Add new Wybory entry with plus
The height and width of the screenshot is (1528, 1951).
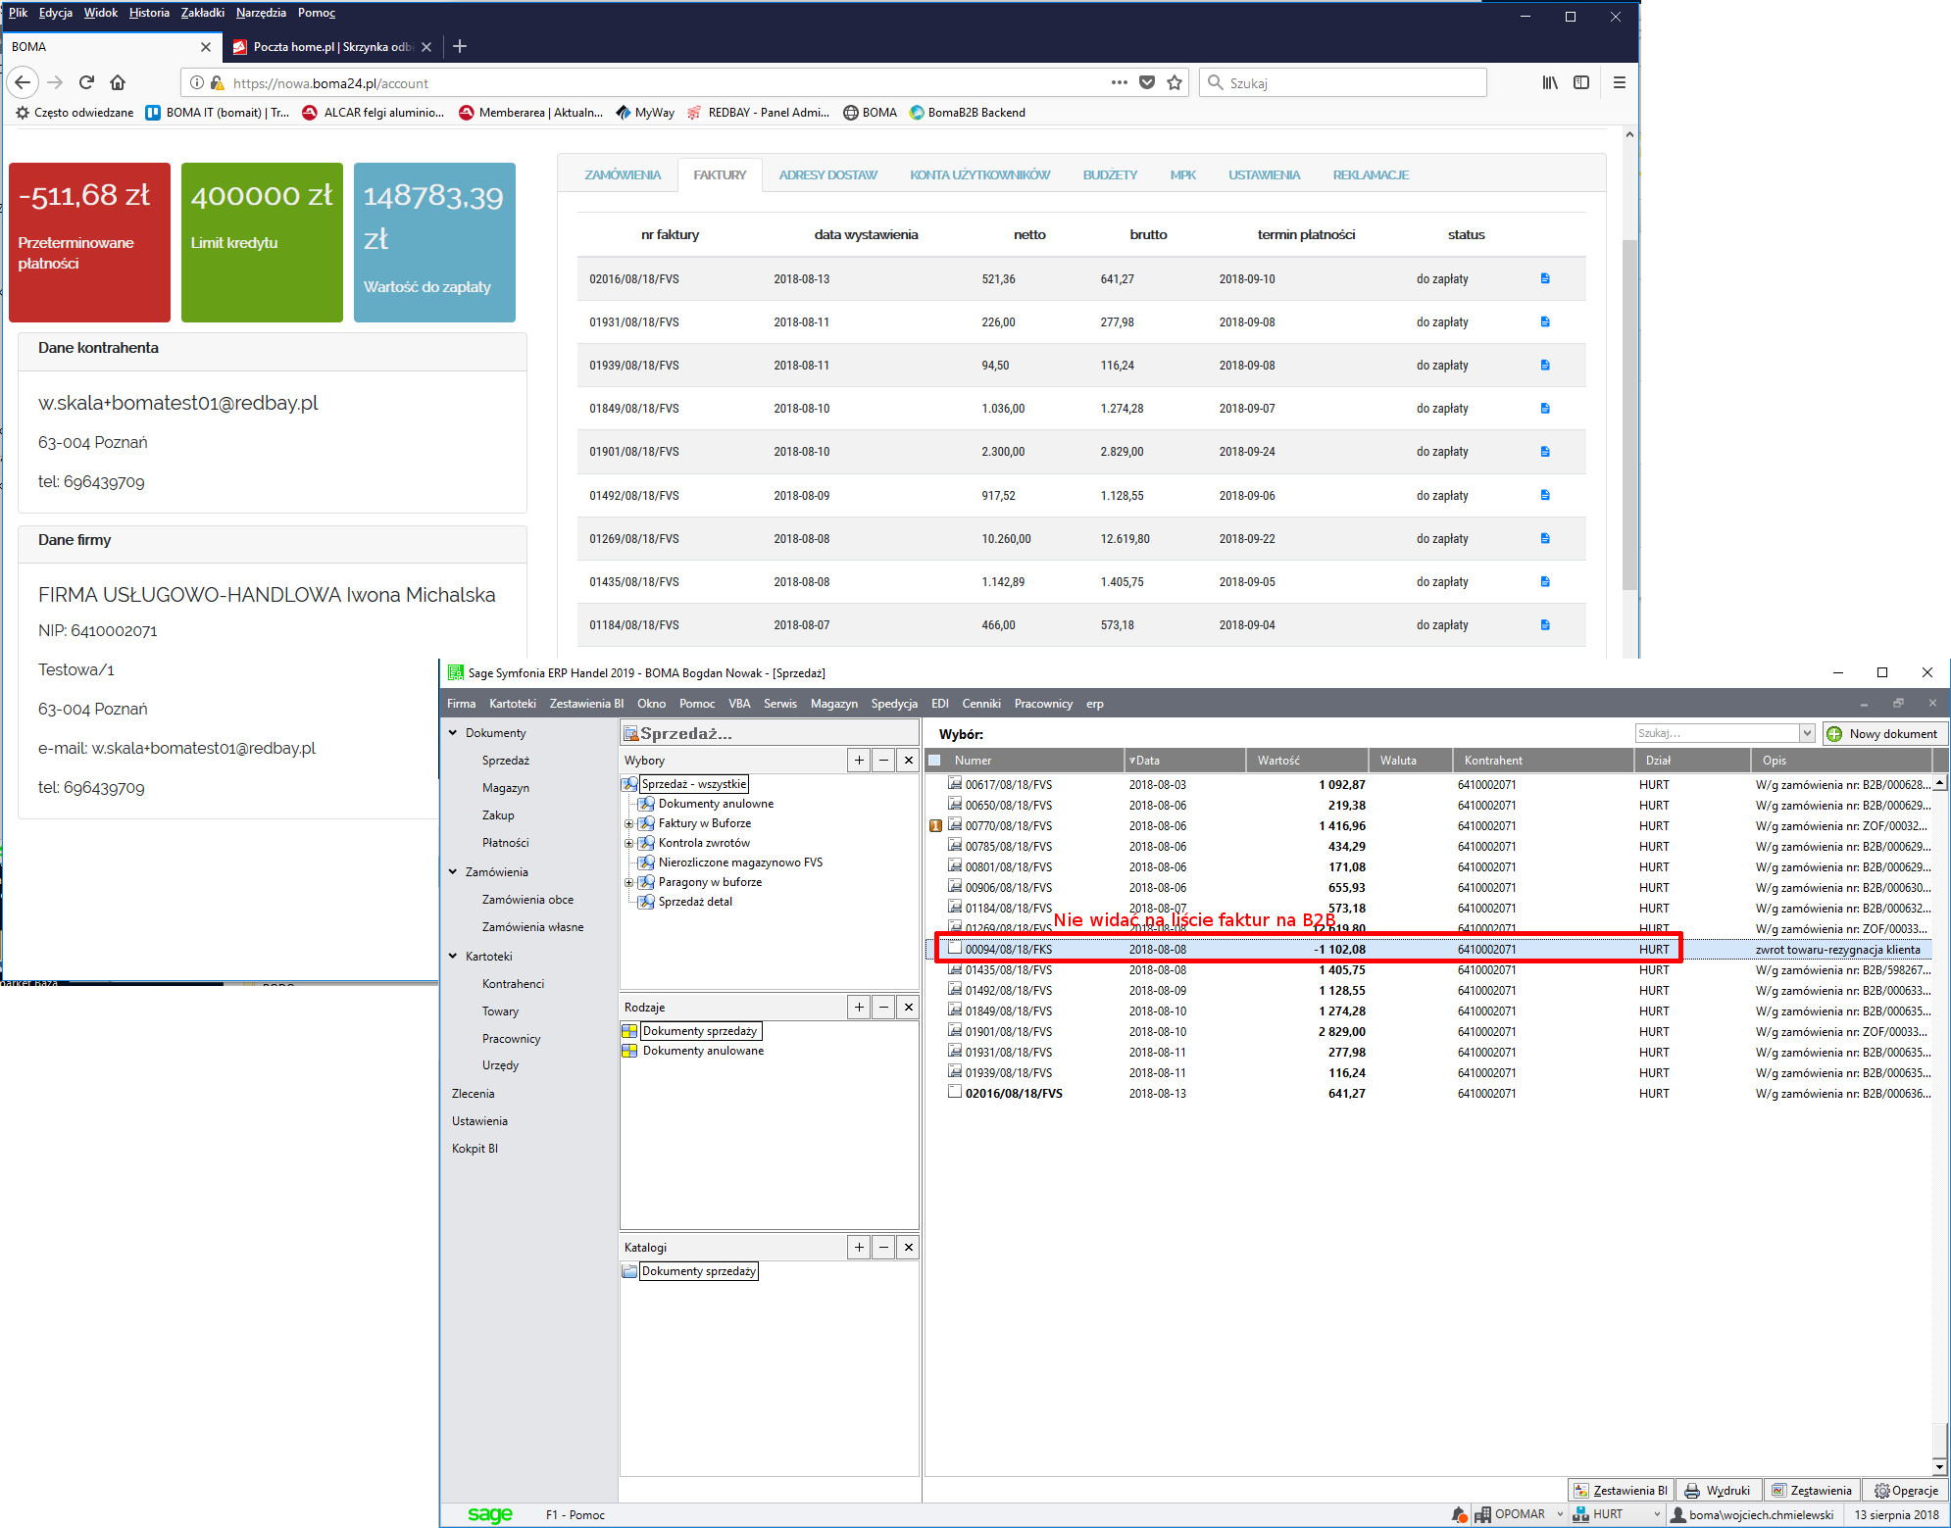click(859, 760)
